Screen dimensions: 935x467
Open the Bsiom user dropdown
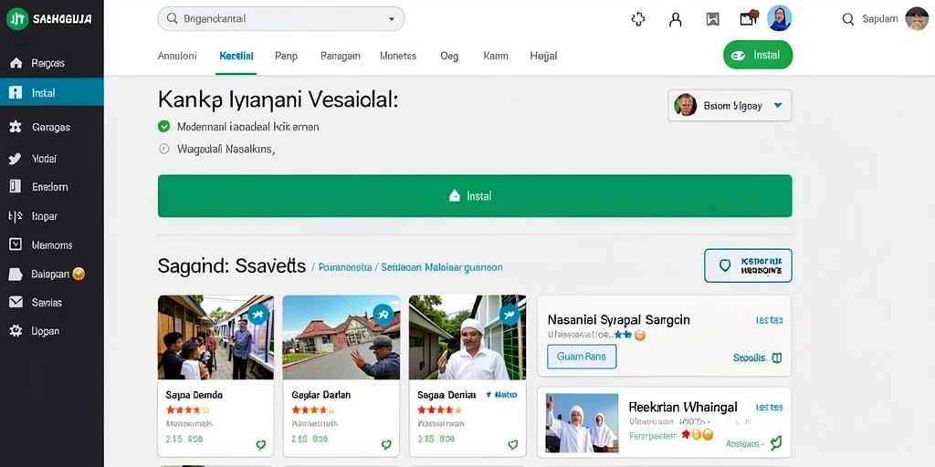point(730,106)
